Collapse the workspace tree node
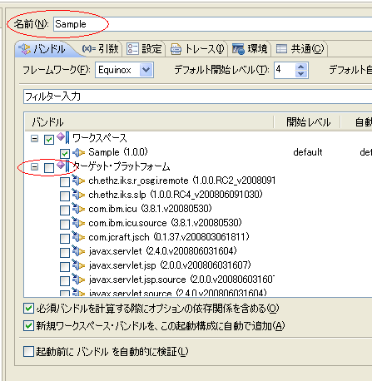The width and height of the screenshot is (372, 381). [x=34, y=138]
